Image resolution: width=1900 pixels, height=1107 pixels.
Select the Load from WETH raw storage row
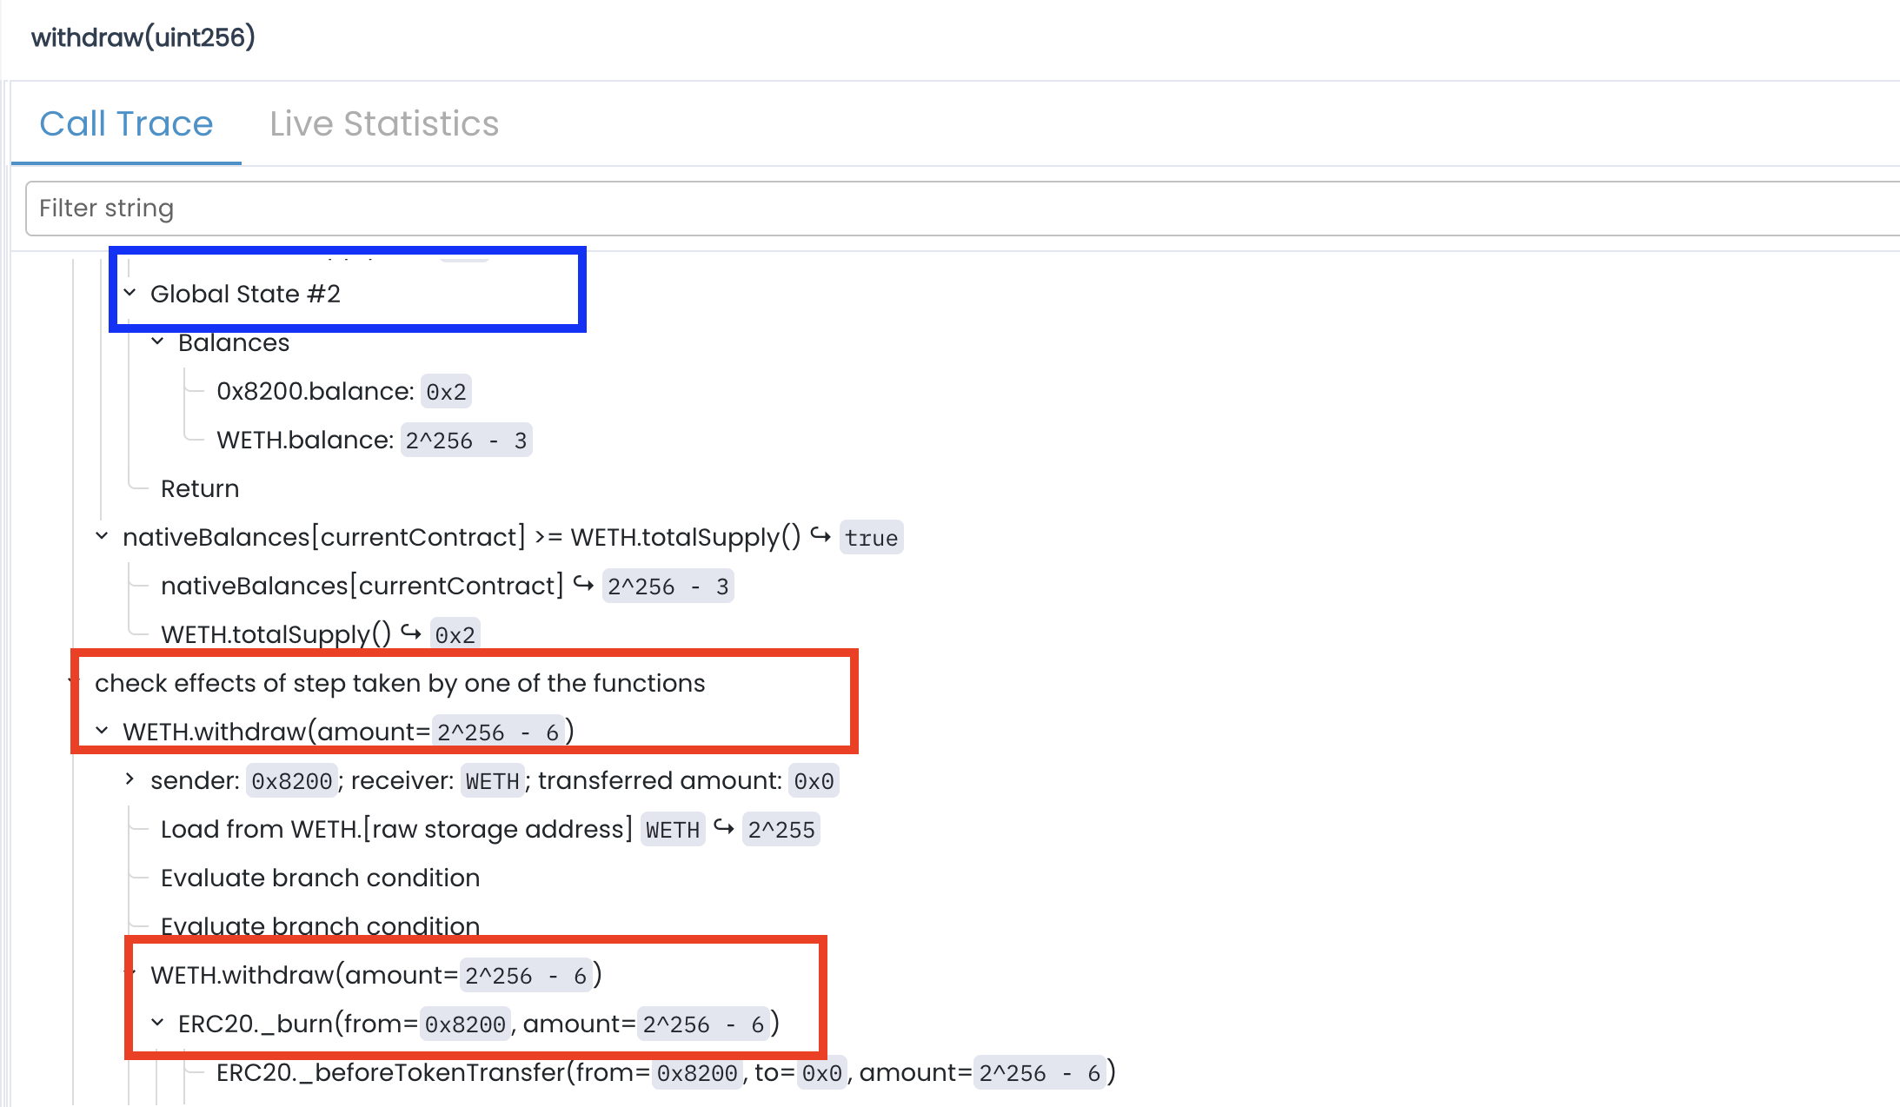[395, 830]
